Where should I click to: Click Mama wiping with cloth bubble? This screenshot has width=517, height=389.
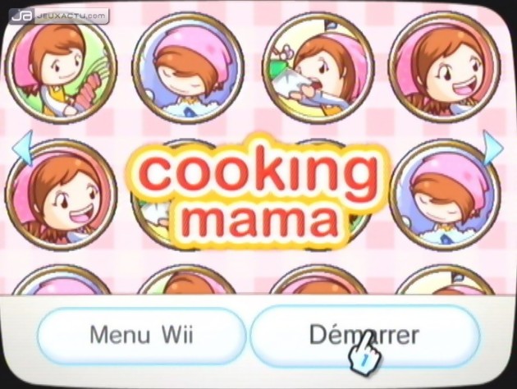318,68
